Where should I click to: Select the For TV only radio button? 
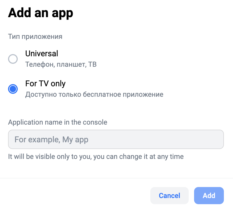point(13,89)
